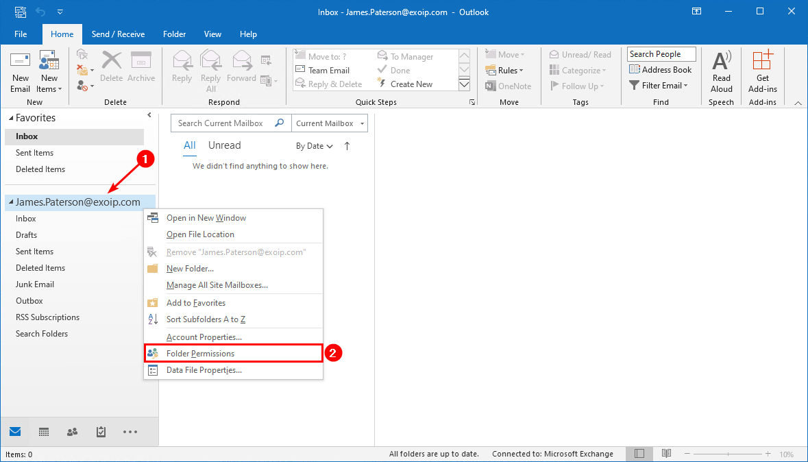
Task: Switch to Calendar view
Action: coord(44,432)
